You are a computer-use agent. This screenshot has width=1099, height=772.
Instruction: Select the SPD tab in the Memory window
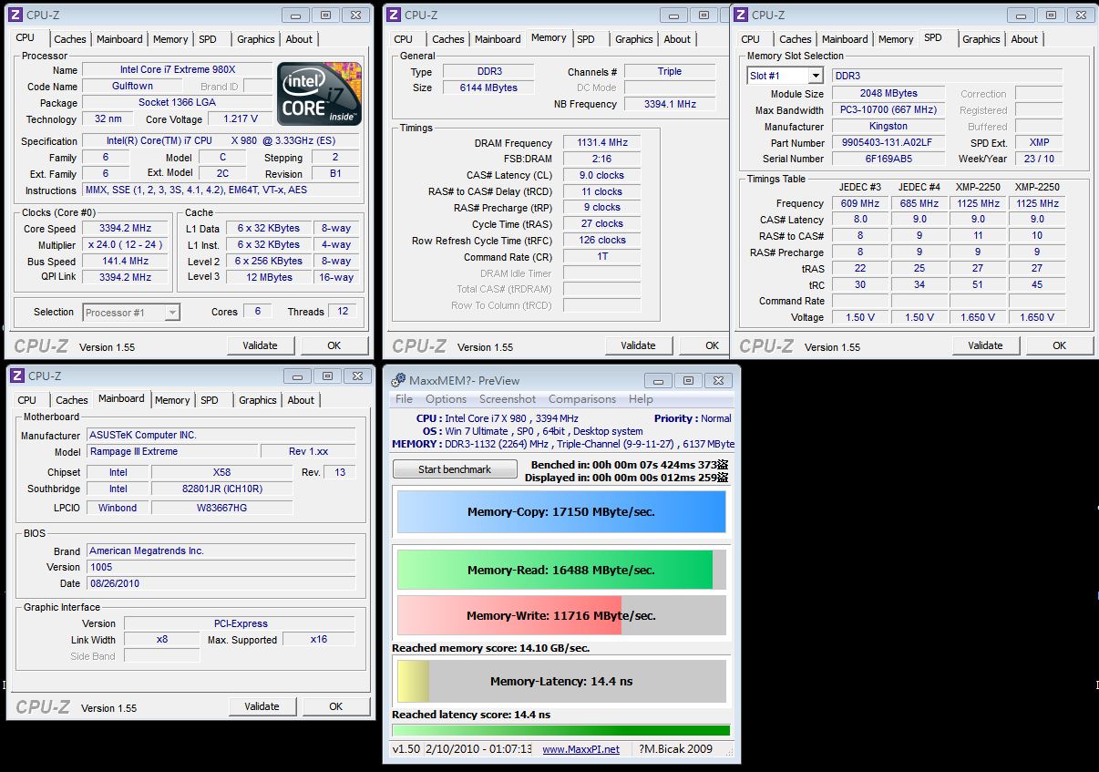click(x=586, y=39)
